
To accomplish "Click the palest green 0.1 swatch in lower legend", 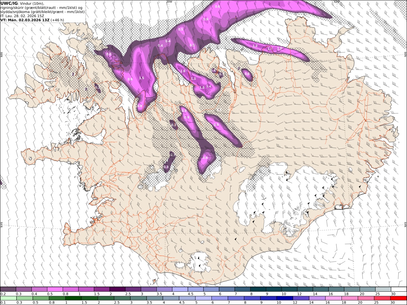I will point(8,298).
